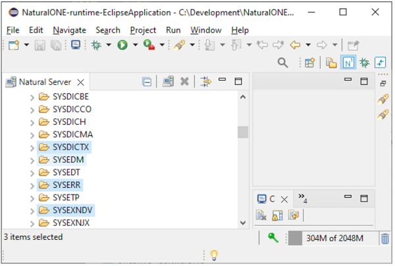Open the Navigate menu

(x=70, y=30)
